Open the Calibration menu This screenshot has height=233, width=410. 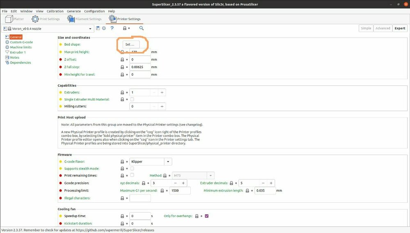[55, 11]
